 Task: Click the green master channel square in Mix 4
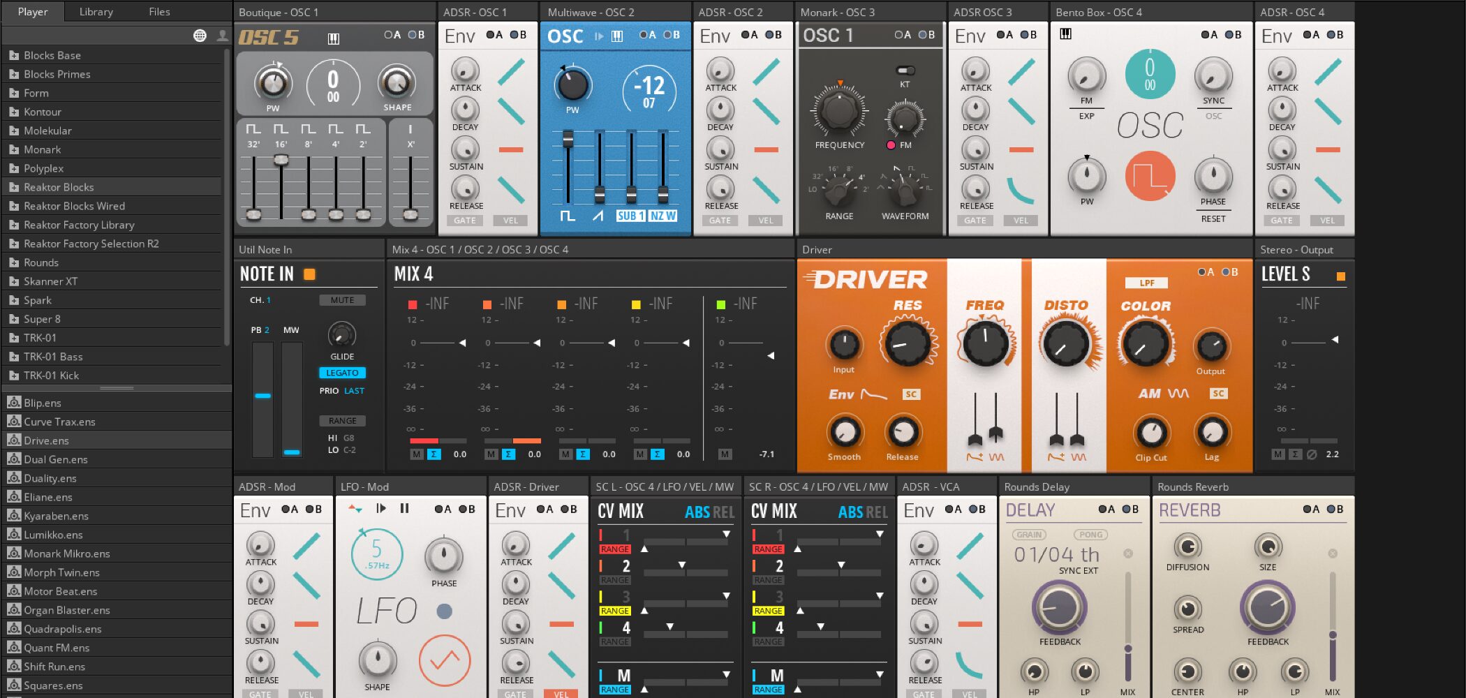coord(721,304)
